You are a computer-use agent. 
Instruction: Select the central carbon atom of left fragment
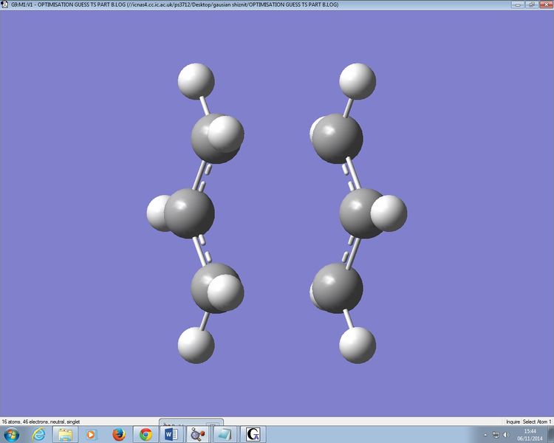188,213
